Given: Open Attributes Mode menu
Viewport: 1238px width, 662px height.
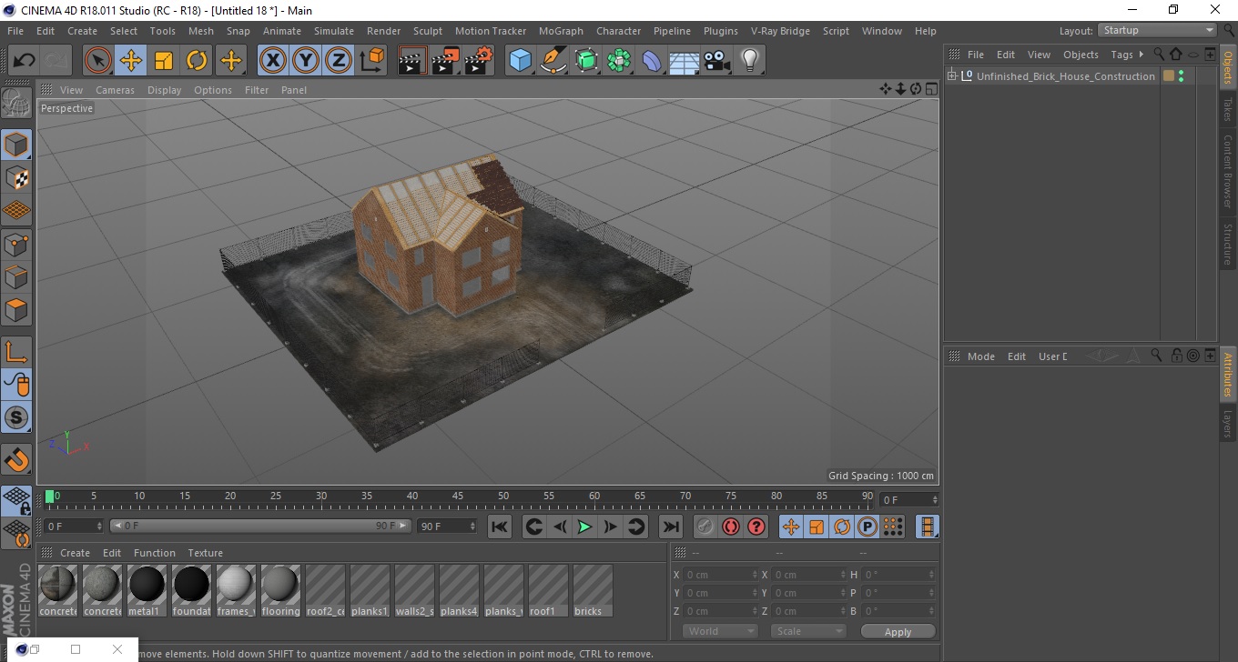Looking at the screenshot, I should [980, 356].
